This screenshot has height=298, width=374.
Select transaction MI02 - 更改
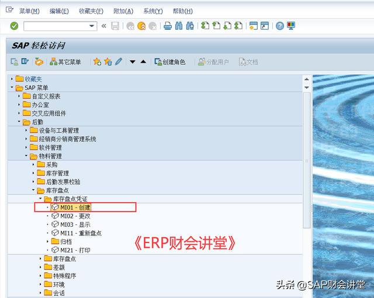pyautogui.click(x=75, y=216)
